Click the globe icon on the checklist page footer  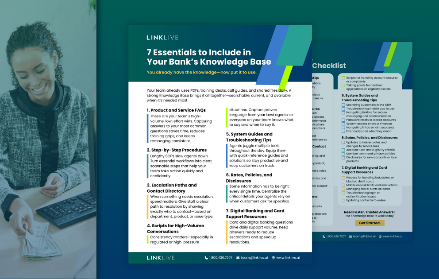pos(378,236)
